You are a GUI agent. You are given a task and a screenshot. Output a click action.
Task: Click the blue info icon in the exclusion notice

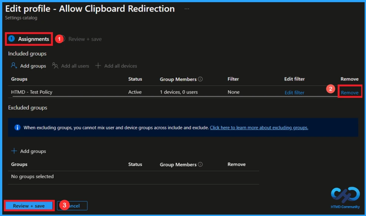(17, 127)
